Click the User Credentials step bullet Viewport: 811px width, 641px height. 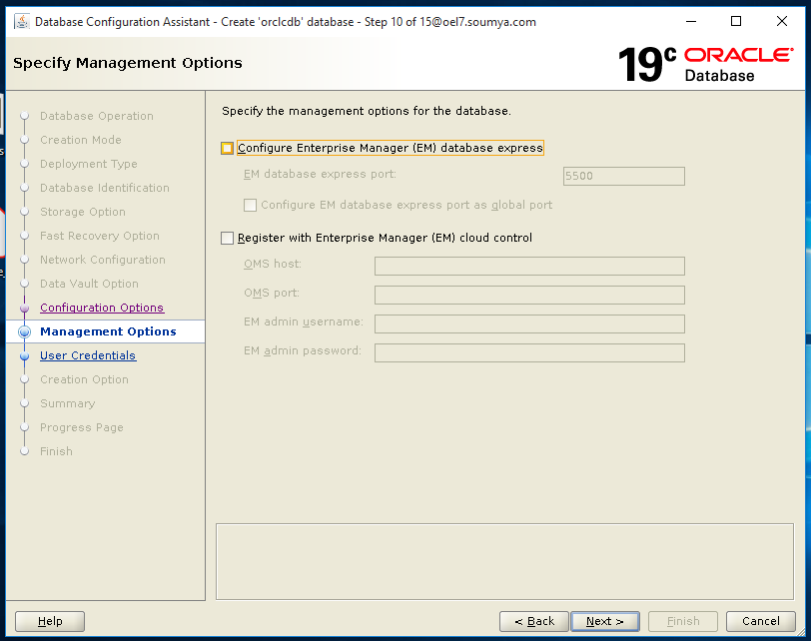24,356
